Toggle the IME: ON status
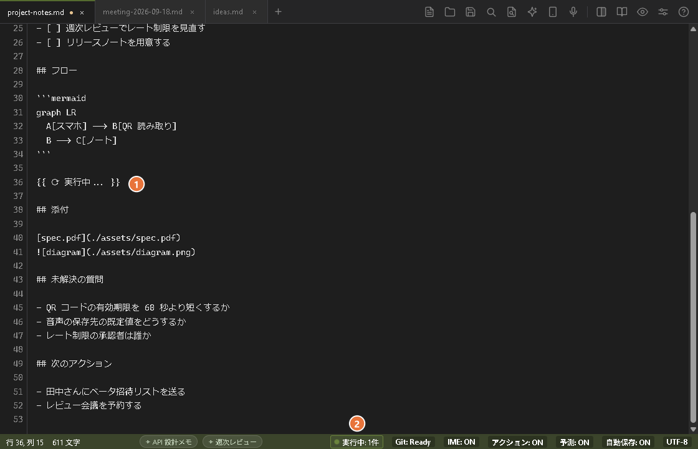698x449 pixels. 461,442
